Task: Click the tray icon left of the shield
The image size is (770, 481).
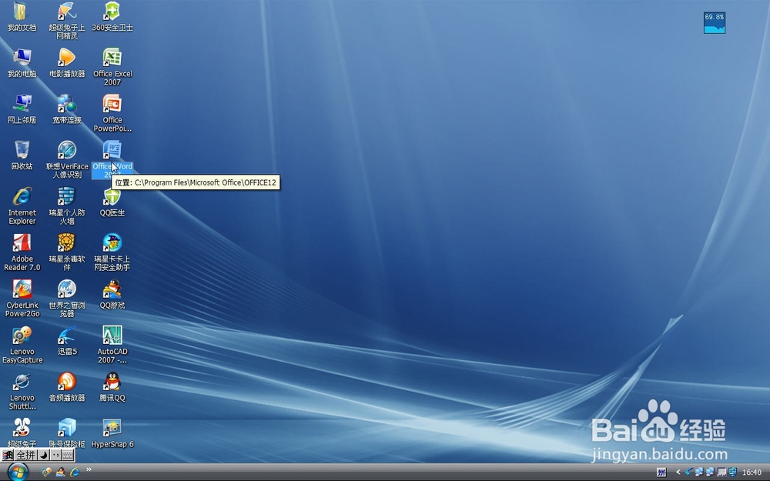Action: (x=722, y=472)
